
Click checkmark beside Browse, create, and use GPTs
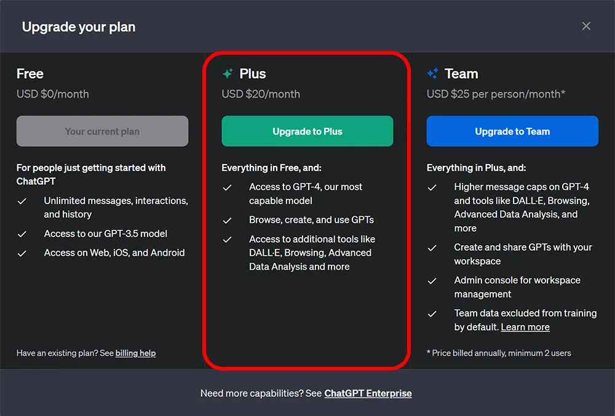coord(227,221)
